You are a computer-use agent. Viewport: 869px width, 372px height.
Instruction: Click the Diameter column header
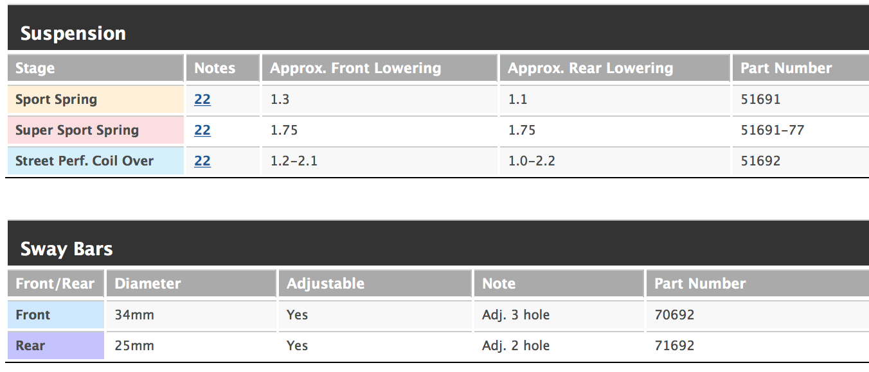coord(148,284)
